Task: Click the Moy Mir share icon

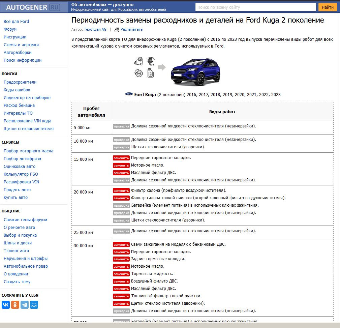Action: point(34,305)
